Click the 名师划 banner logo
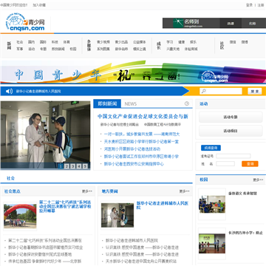 coord(188,23)
